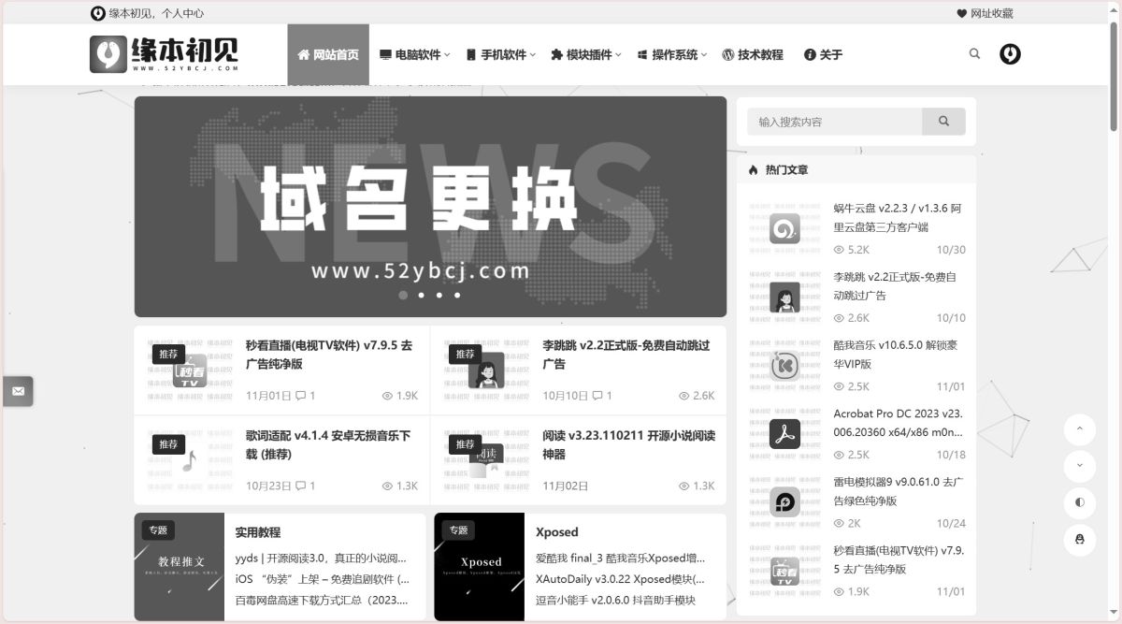Open XAutoDaily v3.0.22 Xposed模块 link
Screen dimensions: 1122x624
click(x=621, y=579)
